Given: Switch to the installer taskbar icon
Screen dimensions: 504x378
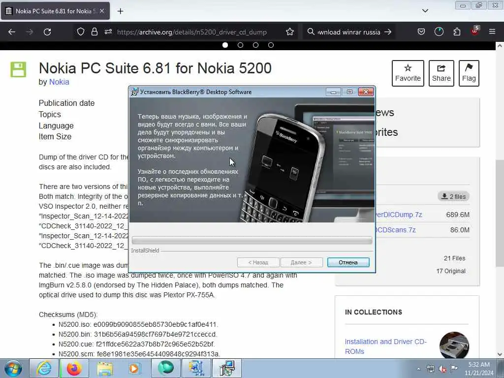Looking at the screenshot, I should click(227, 368).
